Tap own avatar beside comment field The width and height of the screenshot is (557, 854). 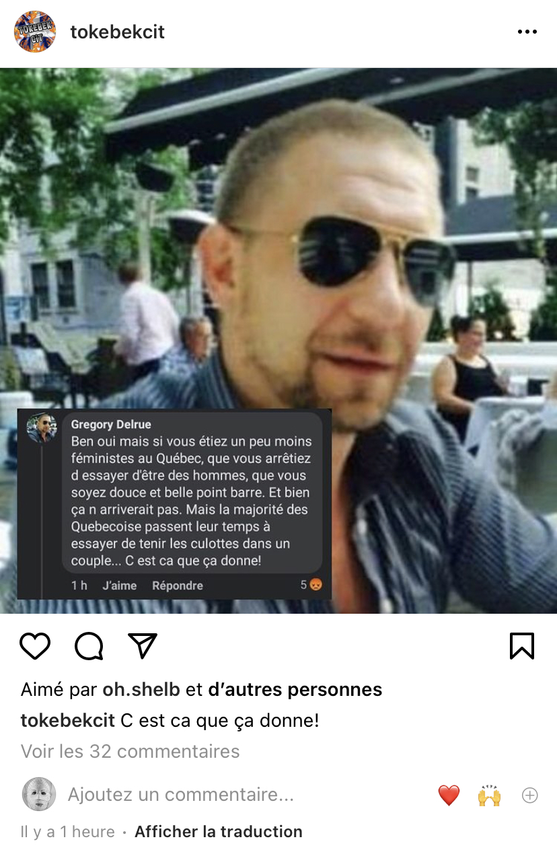(39, 795)
